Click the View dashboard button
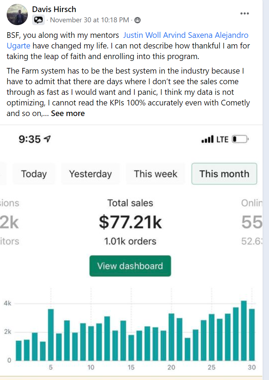This screenshot has height=380, width=269. [x=130, y=266]
